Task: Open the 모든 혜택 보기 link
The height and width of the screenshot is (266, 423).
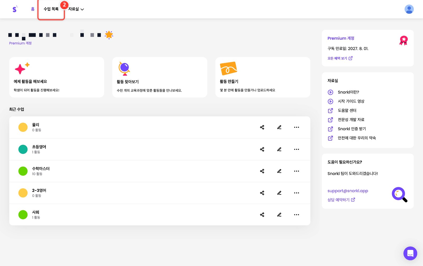Action: [x=340, y=58]
